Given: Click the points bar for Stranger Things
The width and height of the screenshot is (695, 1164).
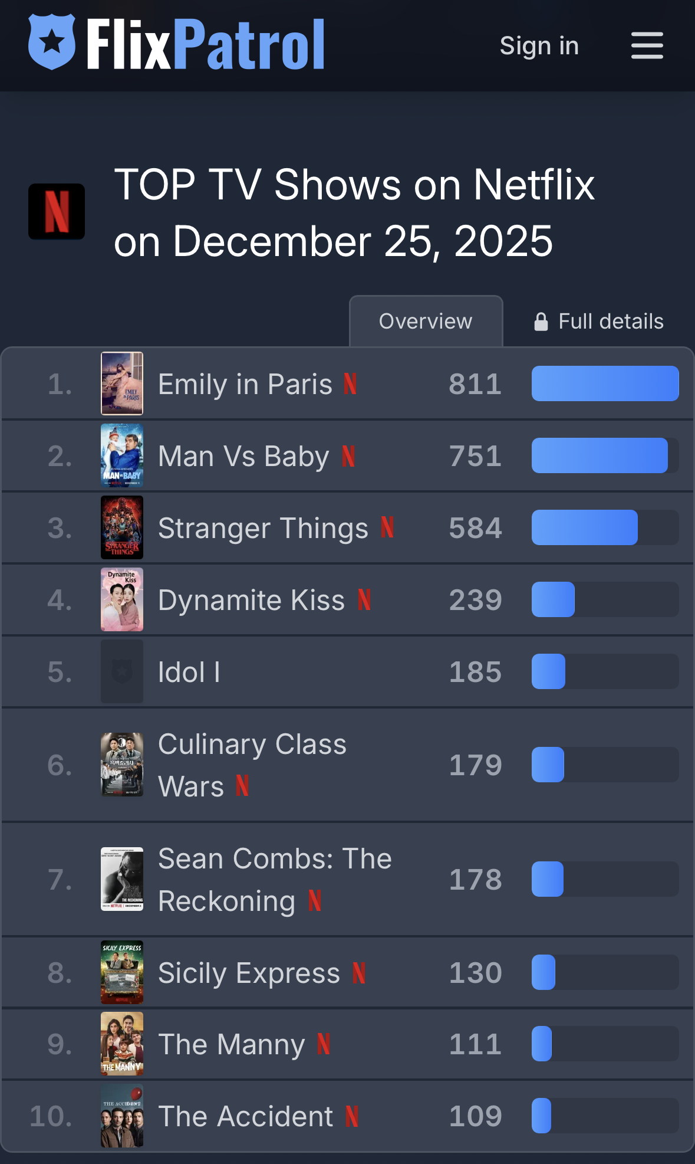Looking at the screenshot, I should [x=605, y=527].
